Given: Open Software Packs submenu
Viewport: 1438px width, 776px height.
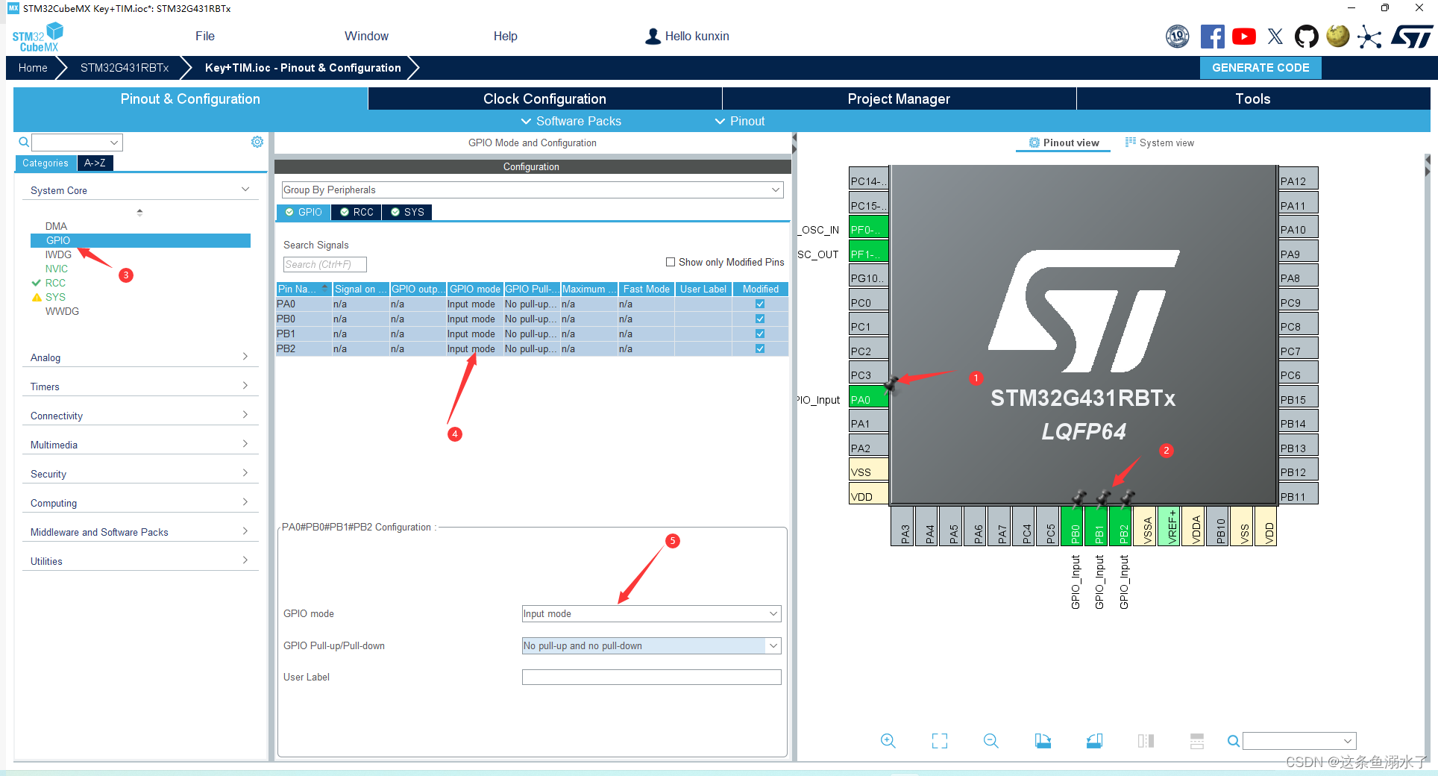Looking at the screenshot, I should point(571,121).
